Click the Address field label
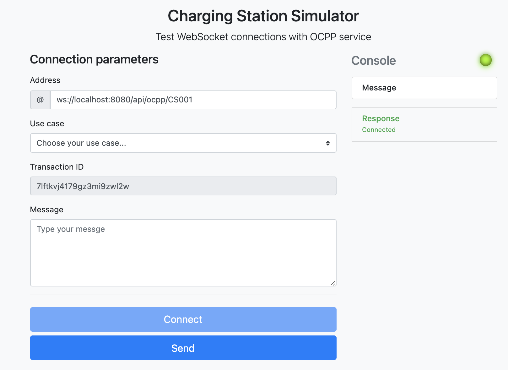The height and width of the screenshot is (370, 508). (x=45, y=80)
